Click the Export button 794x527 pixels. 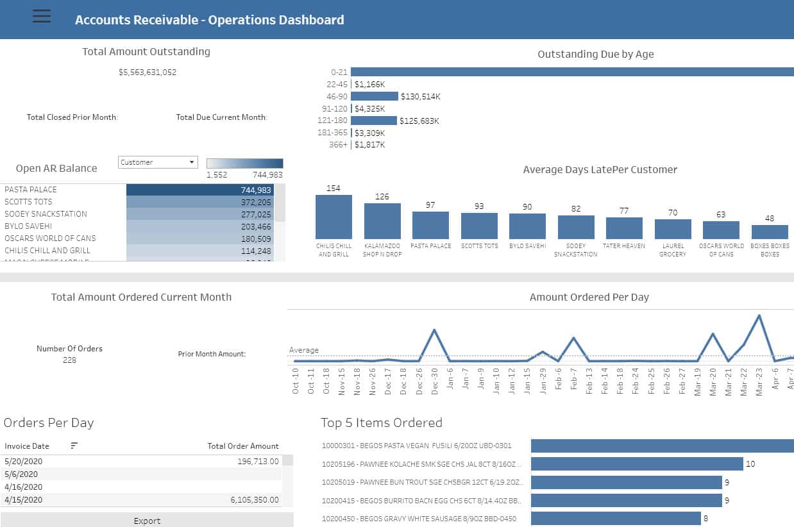[x=147, y=521]
